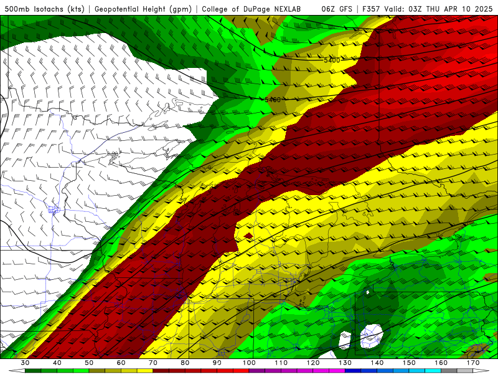The width and height of the screenshot is (498, 374).
Task: Click the 'College of DuPage NEXLAB' label
Action: 251,9
